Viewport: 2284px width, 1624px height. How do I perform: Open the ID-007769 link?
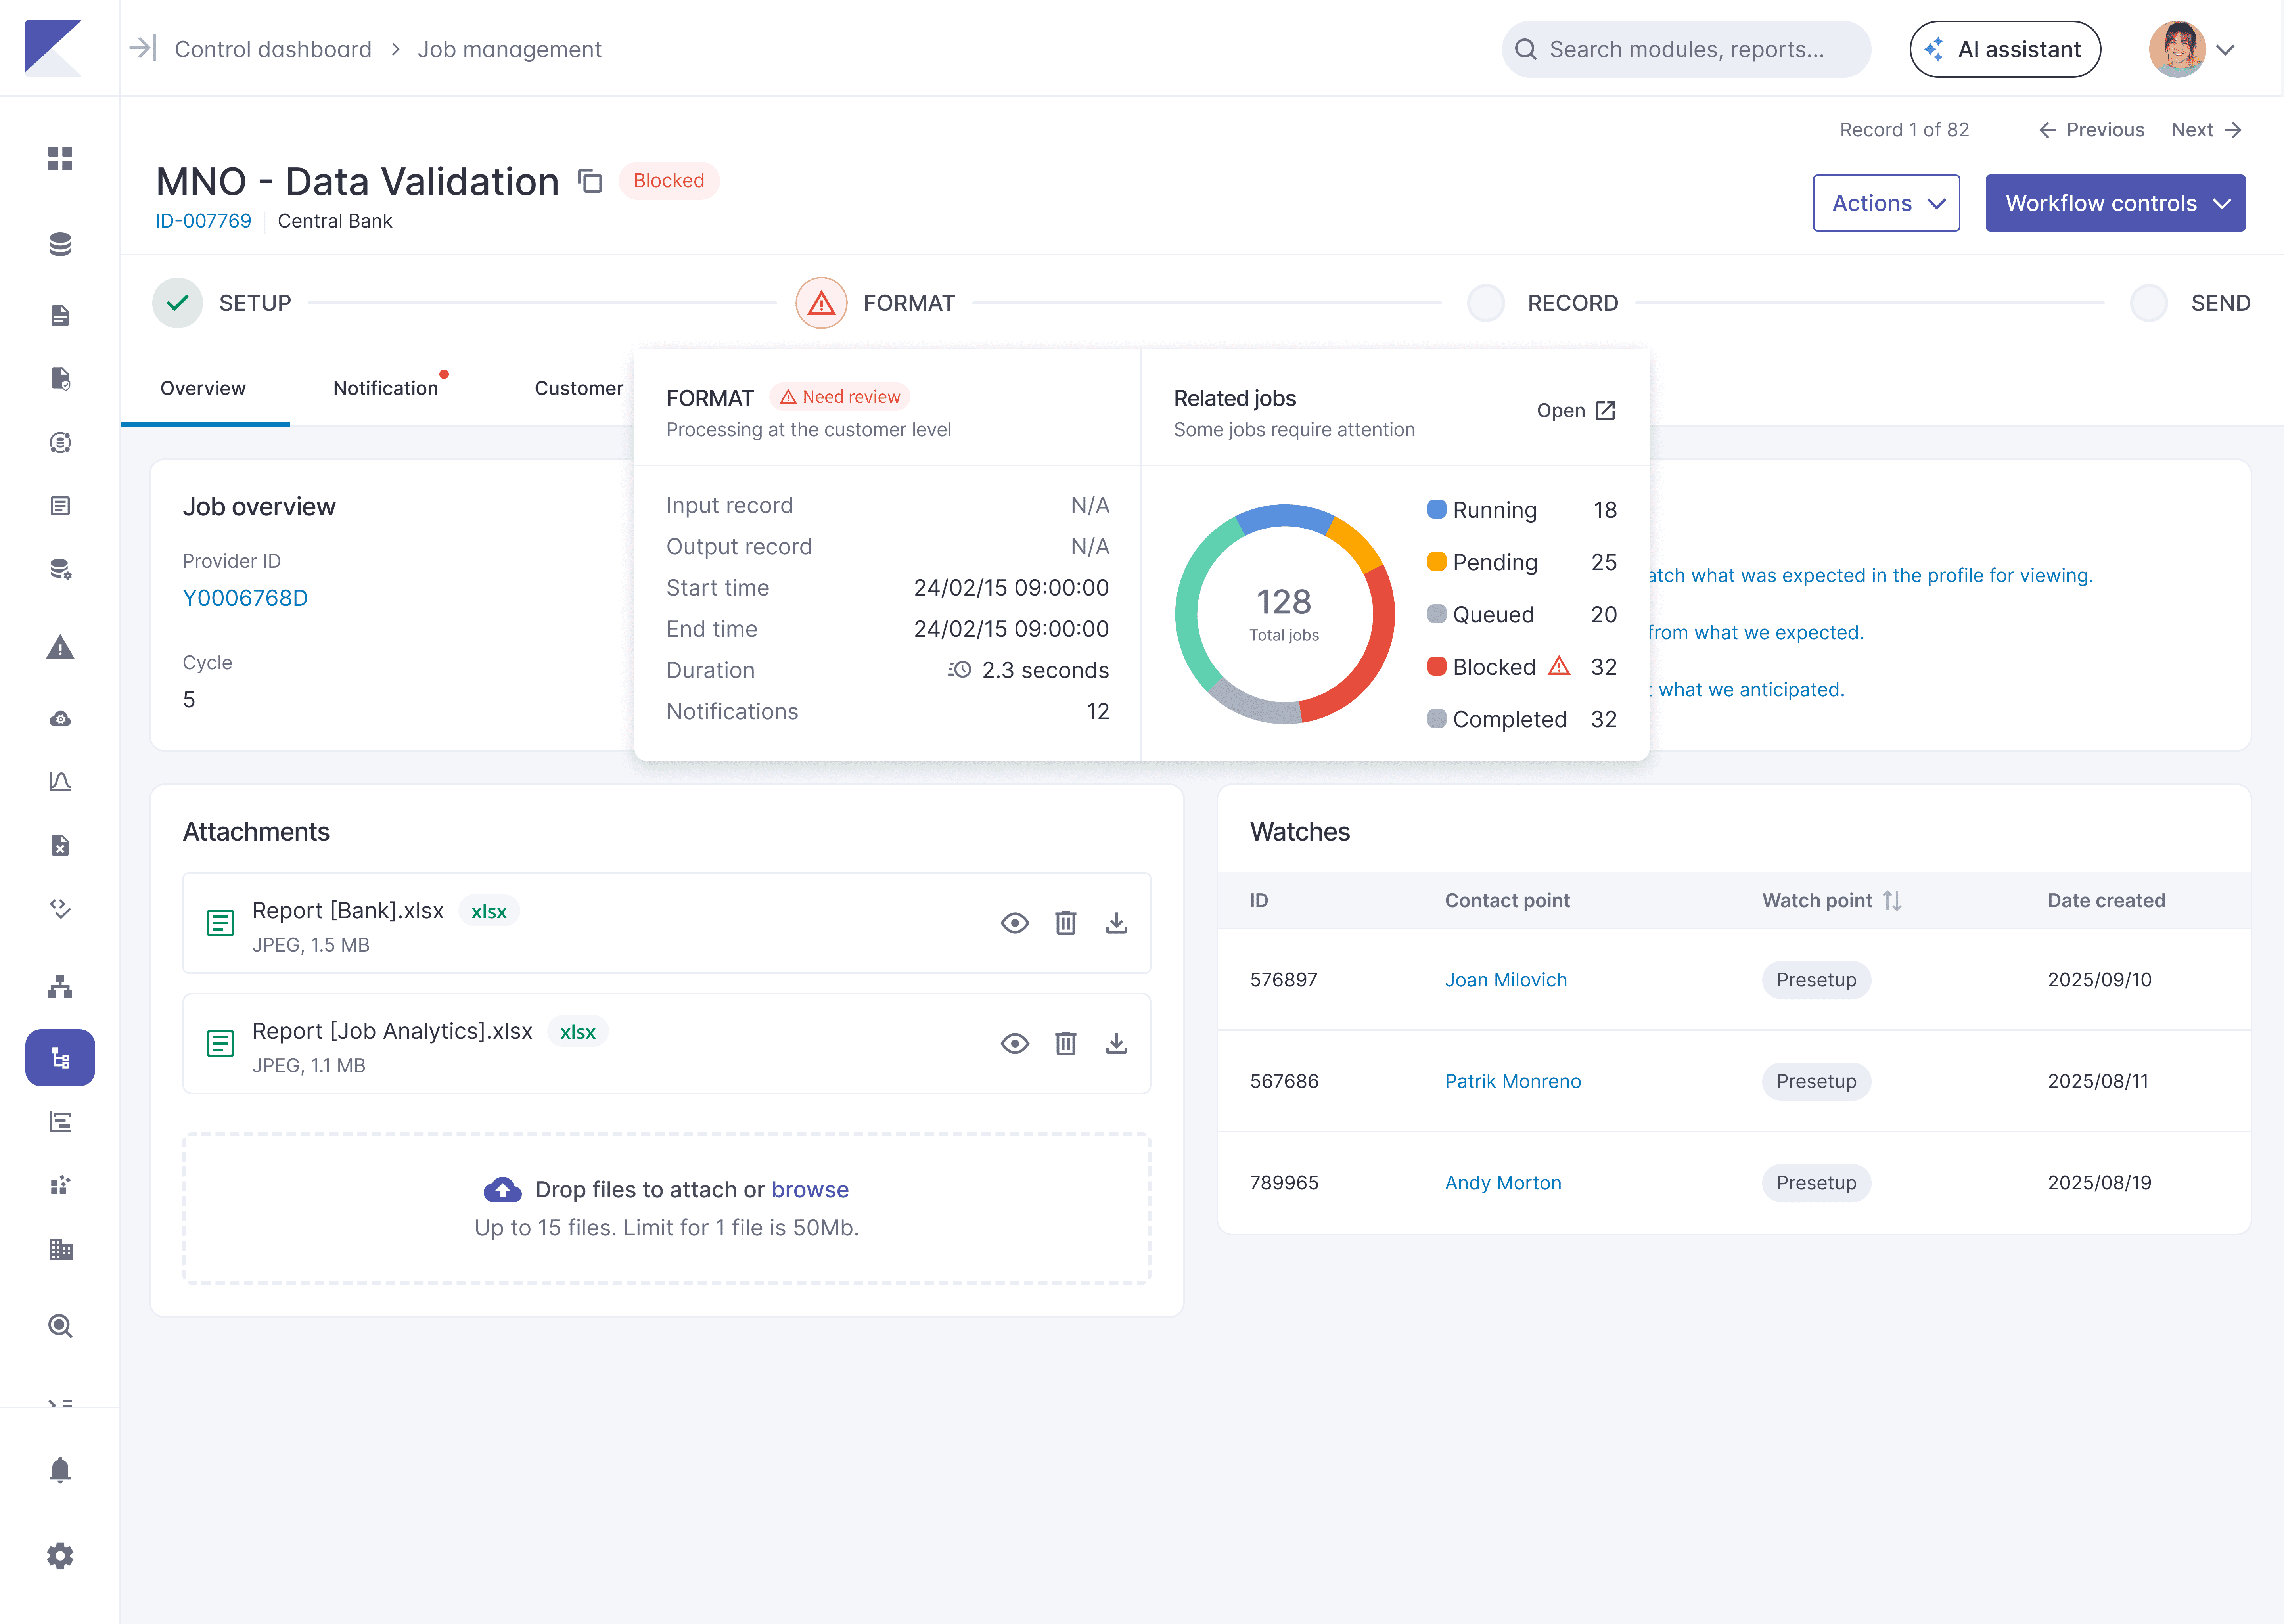203,221
